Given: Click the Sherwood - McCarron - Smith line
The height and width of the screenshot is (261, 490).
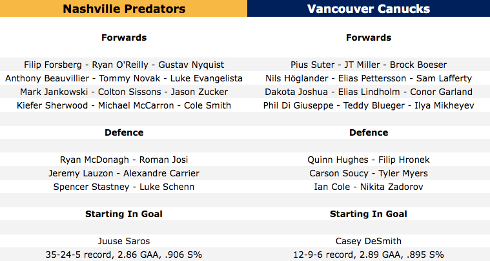Looking at the screenshot, I should [124, 105].
